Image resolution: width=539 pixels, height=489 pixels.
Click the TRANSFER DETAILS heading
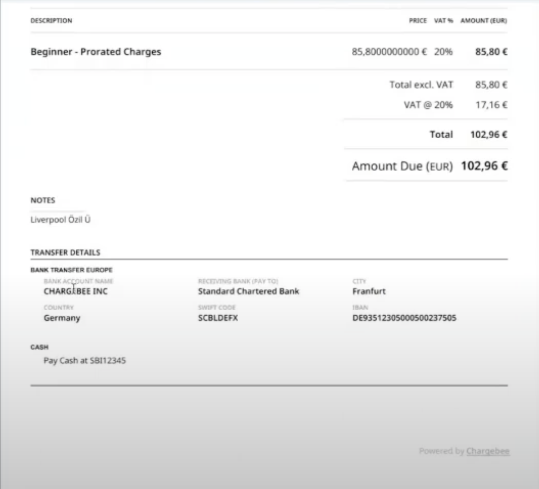[x=65, y=252]
